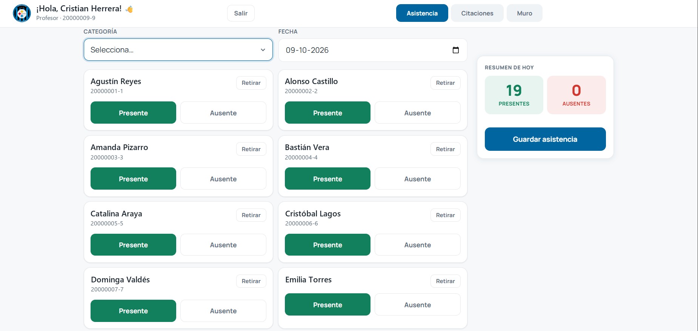This screenshot has width=698, height=331.
Task: Click the Fecha date field 09-10-2026
Action: pos(373,50)
